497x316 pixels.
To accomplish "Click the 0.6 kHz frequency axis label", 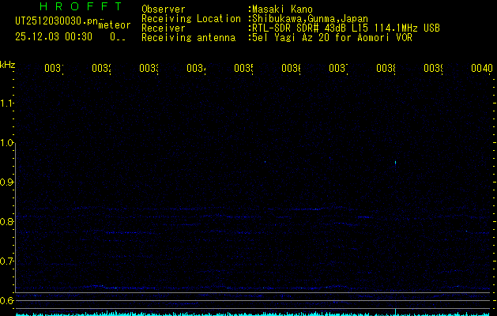I will tap(6, 300).
